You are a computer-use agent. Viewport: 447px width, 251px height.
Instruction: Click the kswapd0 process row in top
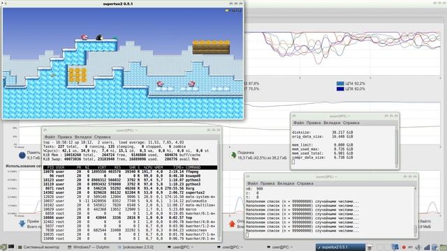click(x=131, y=176)
